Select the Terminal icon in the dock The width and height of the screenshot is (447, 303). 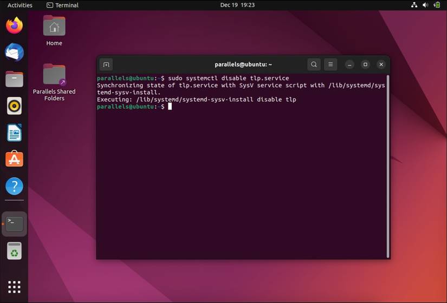14,224
